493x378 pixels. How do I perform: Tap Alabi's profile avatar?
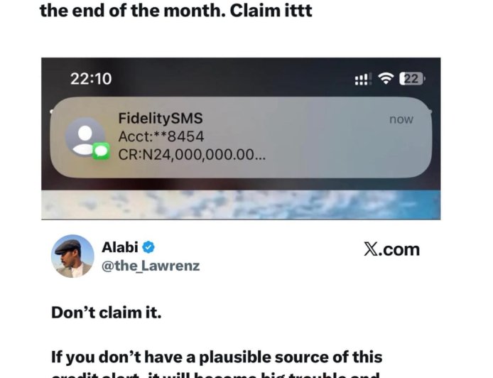tap(72, 256)
